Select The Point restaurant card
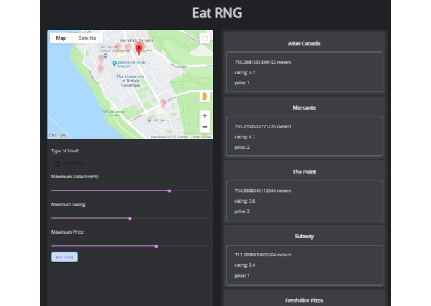Image resolution: width=431 pixels, height=306 pixels. (304, 192)
